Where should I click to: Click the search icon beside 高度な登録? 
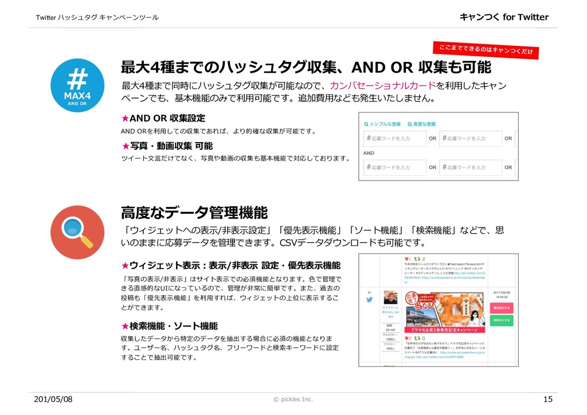pos(409,124)
